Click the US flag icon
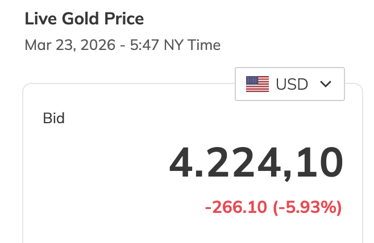This screenshot has height=243, width=374. [257, 84]
